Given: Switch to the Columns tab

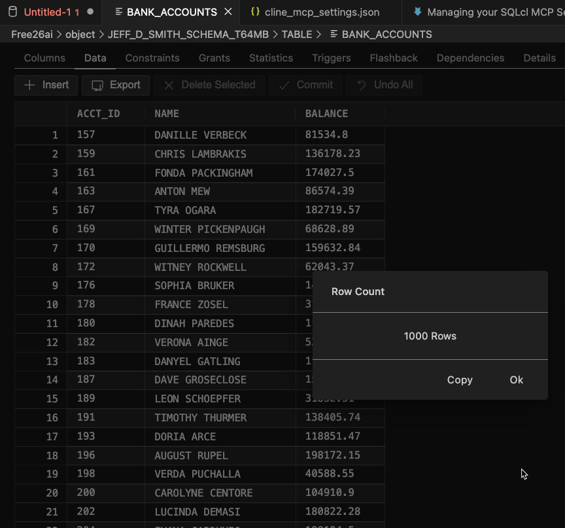Looking at the screenshot, I should 44,58.
